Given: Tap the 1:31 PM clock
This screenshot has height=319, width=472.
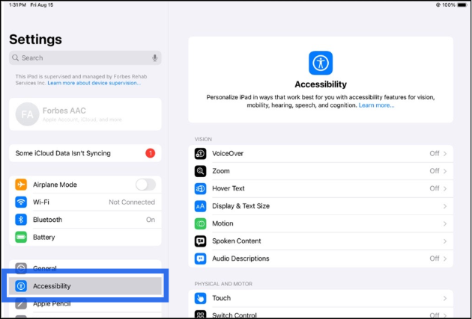Looking at the screenshot, I should (17, 4).
